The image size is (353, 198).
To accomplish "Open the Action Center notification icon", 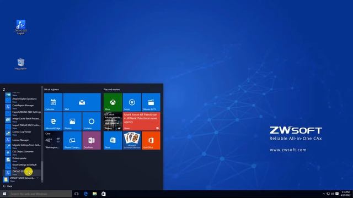I will click(337, 194).
